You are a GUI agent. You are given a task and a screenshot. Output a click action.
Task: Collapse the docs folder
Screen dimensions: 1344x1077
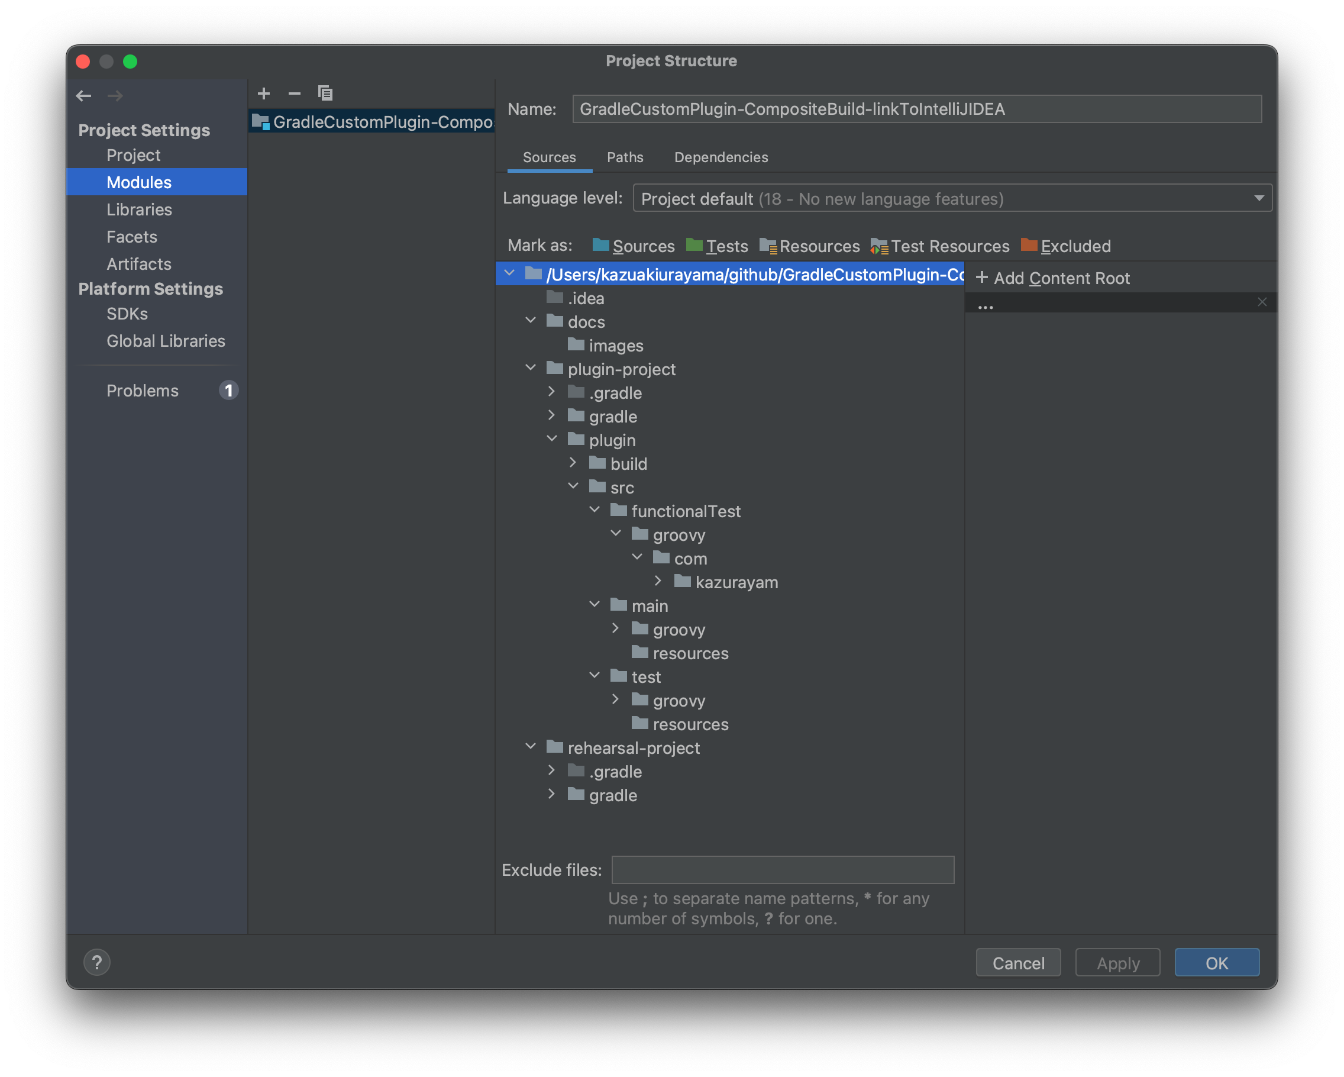[x=531, y=321]
